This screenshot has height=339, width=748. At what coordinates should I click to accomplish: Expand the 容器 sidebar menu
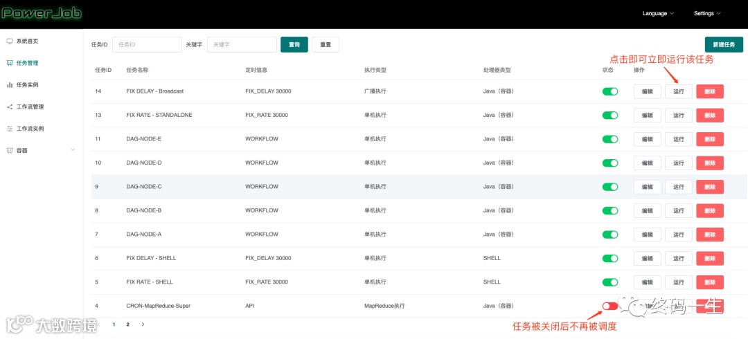point(42,150)
